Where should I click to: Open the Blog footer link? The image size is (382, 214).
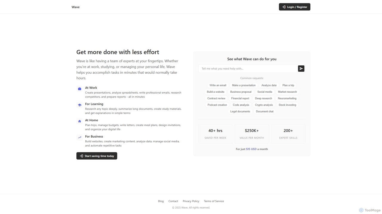161,201
